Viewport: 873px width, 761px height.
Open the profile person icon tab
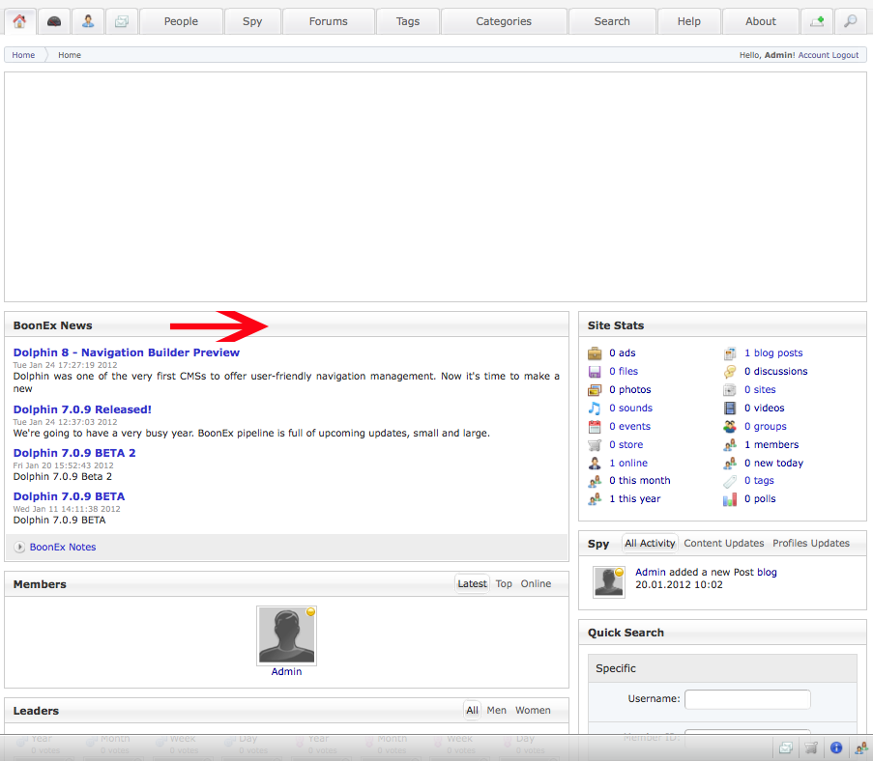pyautogui.click(x=88, y=21)
